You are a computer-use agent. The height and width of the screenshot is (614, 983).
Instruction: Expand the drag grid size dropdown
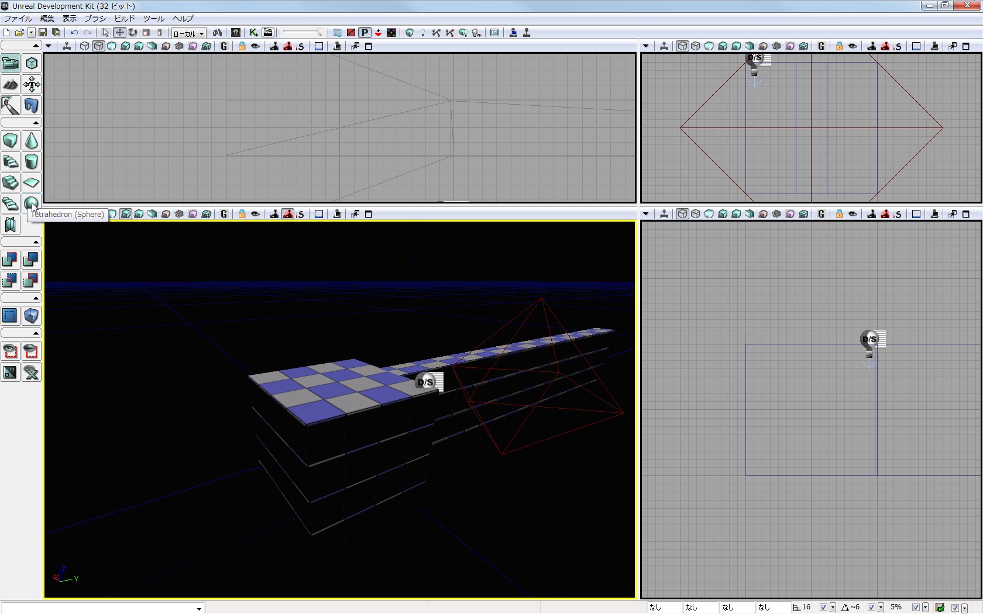coord(833,608)
